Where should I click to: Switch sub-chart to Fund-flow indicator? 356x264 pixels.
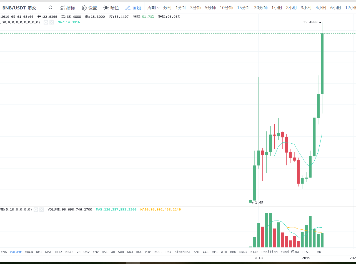pos(290,252)
